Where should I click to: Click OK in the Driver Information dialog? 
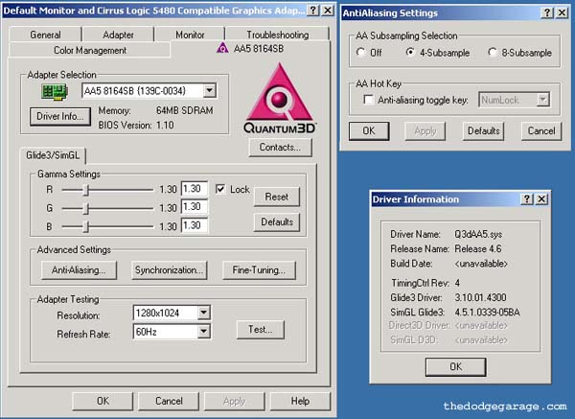pyautogui.click(x=456, y=366)
